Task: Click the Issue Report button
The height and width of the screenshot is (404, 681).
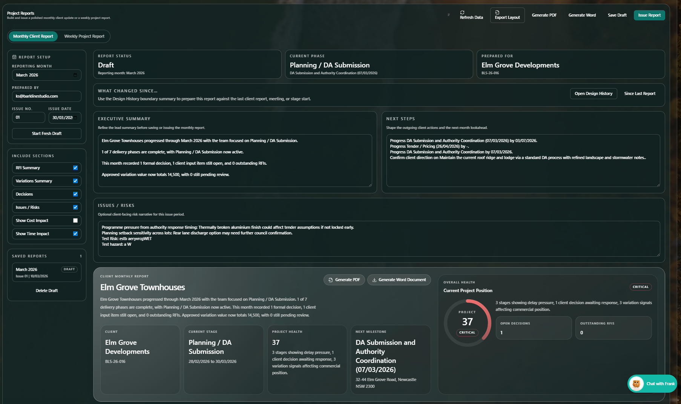Action: click(x=649, y=15)
